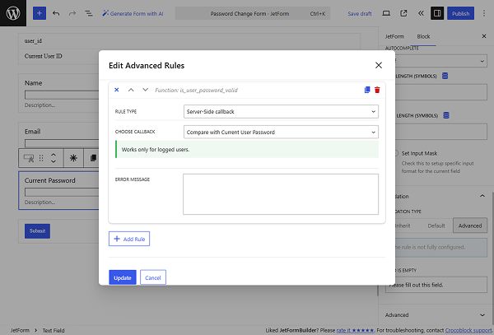Viewport: 494px width, 335px height.
Task: Click the WordPress logo icon
Action: (13, 13)
